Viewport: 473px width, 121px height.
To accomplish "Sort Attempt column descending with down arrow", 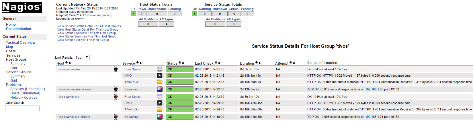I will (x=294, y=63).
